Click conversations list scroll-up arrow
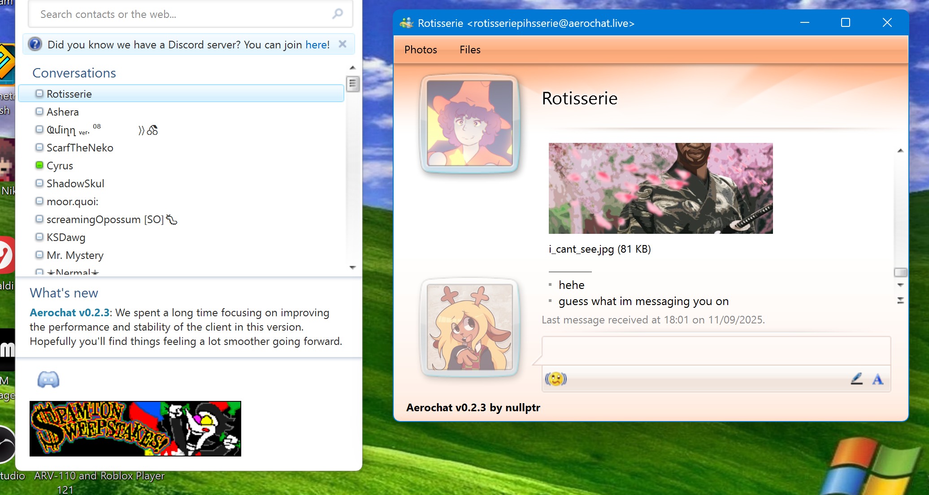929x495 pixels. [353, 68]
